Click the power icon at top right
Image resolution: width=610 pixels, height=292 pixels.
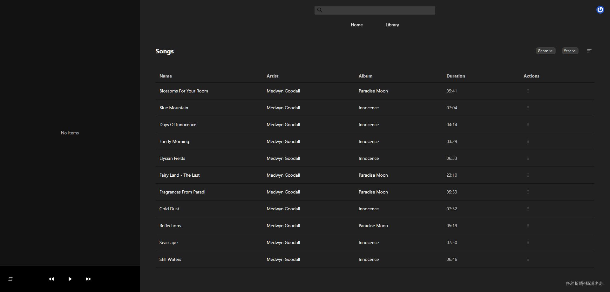click(x=600, y=10)
